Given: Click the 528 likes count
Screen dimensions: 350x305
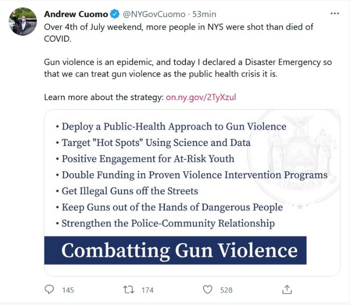Looking at the screenshot, I should 226,290.
